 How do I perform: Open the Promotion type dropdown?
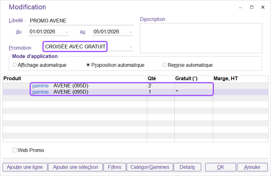131,47
